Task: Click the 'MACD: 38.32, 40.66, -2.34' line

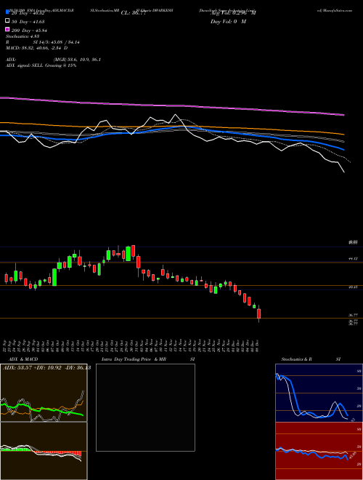Action: click(37, 48)
